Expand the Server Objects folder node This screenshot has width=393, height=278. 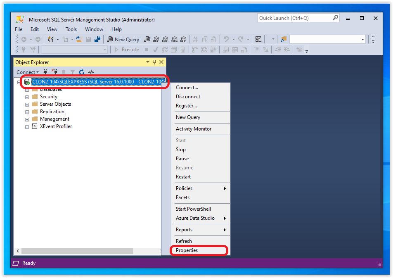[x=27, y=105]
